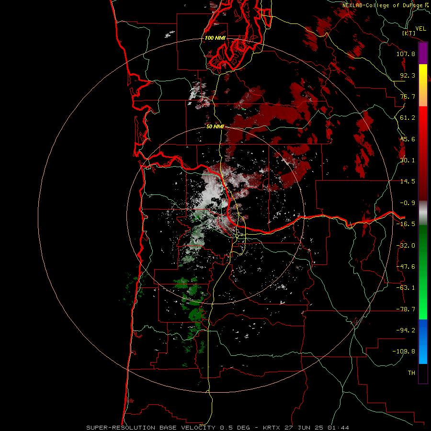Pick the black TH segment of the color bar
The image size is (431, 431).
pos(423,373)
